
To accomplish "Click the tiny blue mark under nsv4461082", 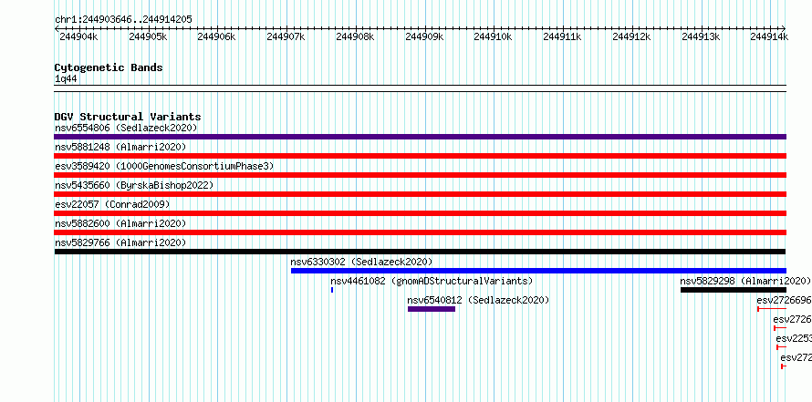I will click(332, 290).
